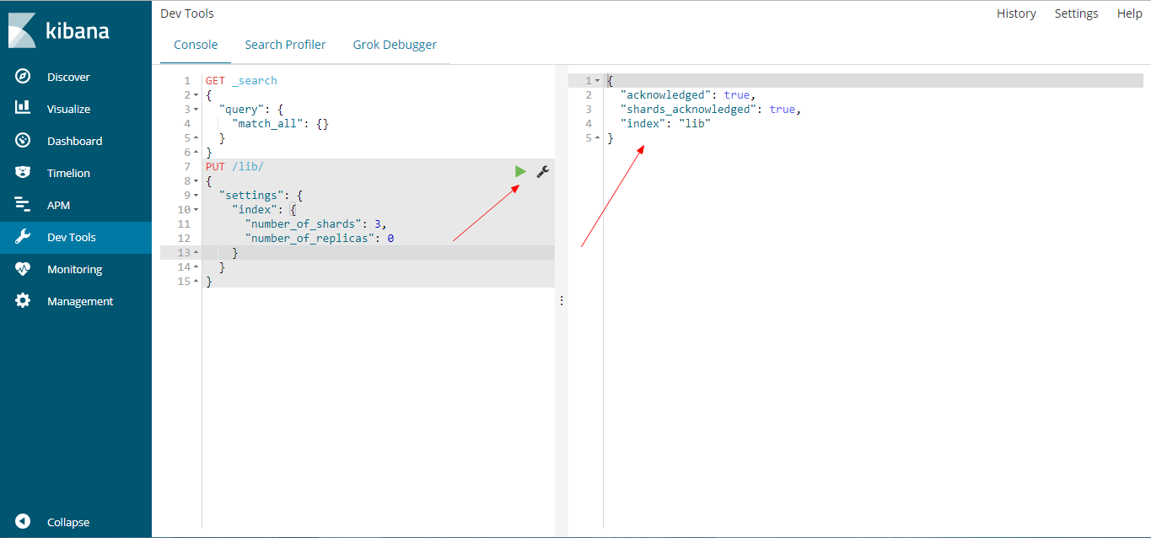Click "index": "lib" response line
The height and width of the screenshot is (538, 1151).
pos(665,124)
